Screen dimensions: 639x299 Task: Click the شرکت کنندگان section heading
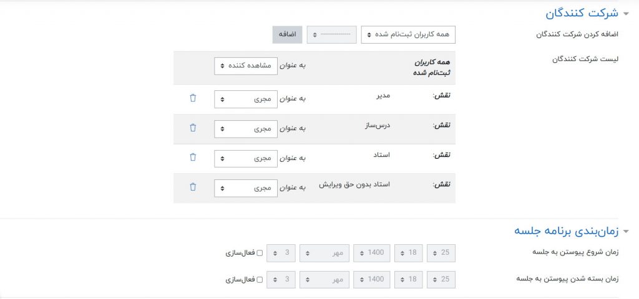(581, 14)
